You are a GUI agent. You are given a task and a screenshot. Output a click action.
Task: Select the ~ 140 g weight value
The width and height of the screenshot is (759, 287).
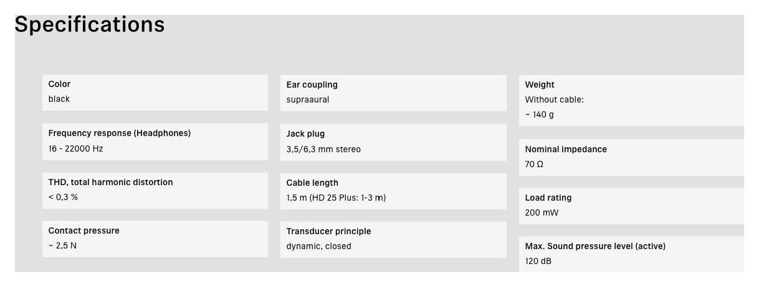(540, 115)
